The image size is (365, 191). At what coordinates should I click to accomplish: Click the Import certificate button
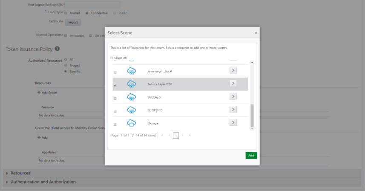click(x=73, y=22)
